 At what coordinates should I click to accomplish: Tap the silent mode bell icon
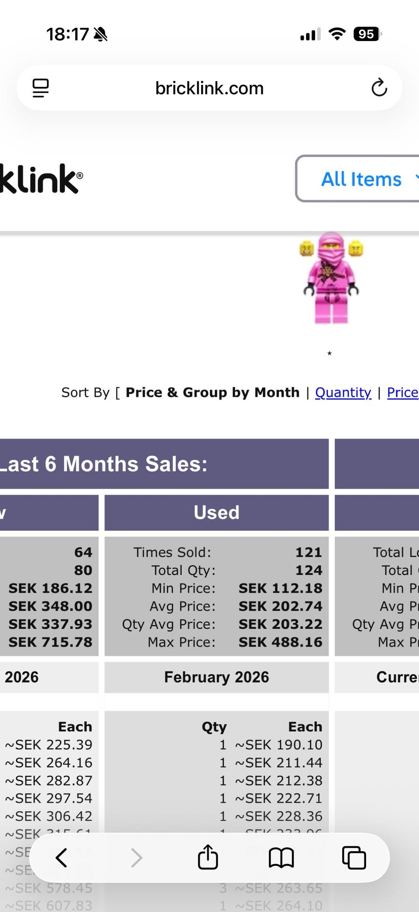tap(101, 34)
